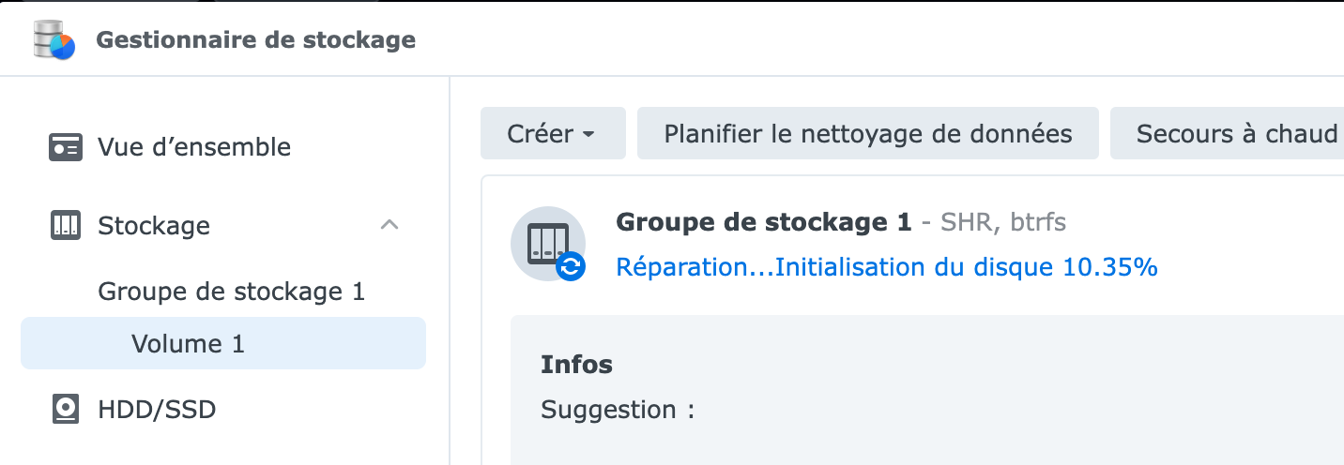The width and height of the screenshot is (1344, 465).
Task: Click Planifier le nettoyage de données
Action: [868, 133]
